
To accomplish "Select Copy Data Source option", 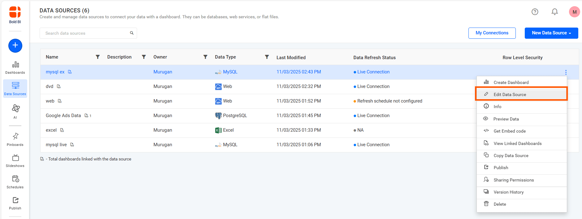I will (522, 155).
